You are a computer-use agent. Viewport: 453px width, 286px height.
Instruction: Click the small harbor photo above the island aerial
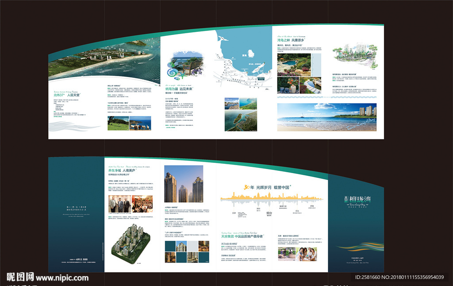[x=232, y=104]
